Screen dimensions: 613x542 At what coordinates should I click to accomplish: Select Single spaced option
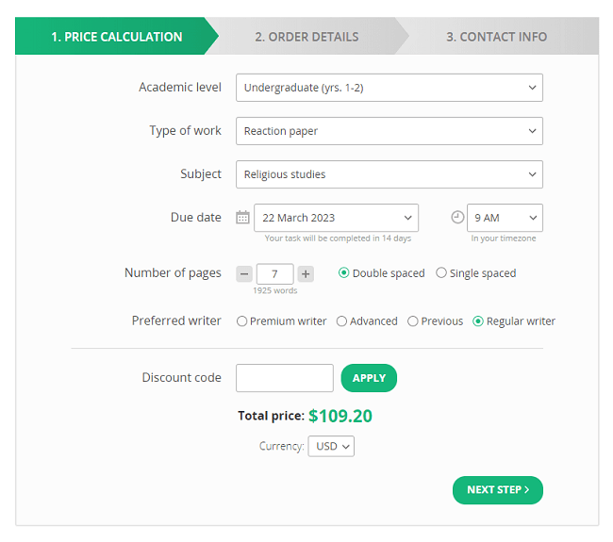tap(441, 273)
